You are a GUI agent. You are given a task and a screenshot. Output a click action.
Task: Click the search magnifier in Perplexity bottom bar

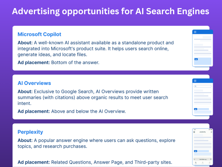[196, 163]
